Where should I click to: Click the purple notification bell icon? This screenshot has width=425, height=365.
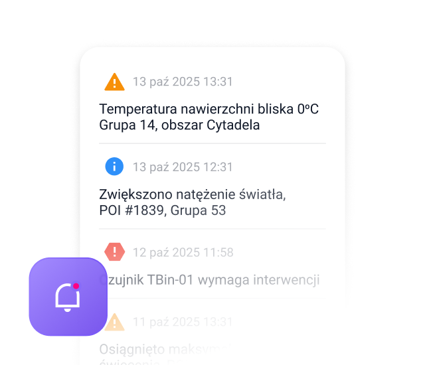coord(68,298)
